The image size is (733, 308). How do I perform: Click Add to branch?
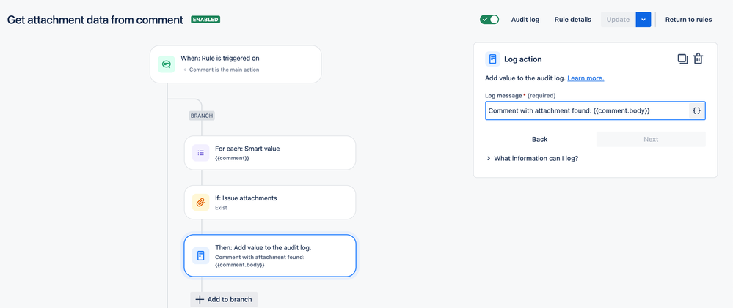click(x=224, y=299)
